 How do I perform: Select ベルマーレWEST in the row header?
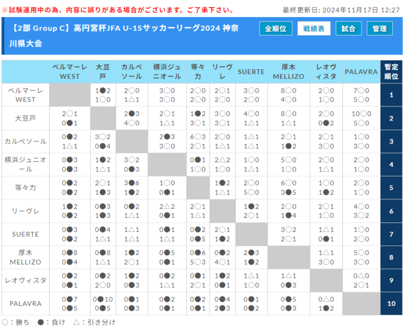(25, 95)
